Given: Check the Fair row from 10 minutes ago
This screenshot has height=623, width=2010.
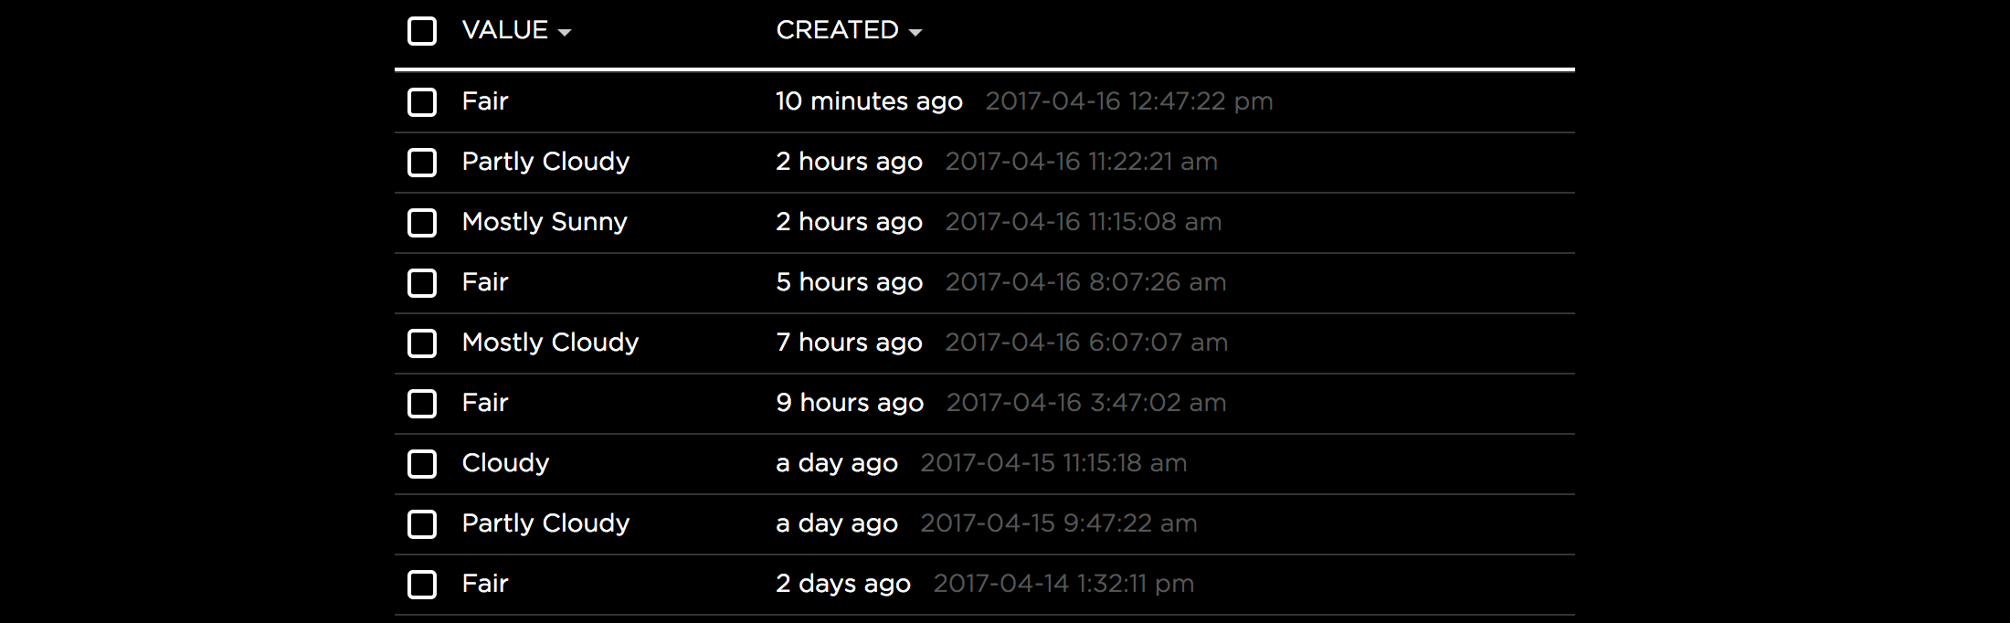Looking at the screenshot, I should pyautogui.click(x=422, y=102).
